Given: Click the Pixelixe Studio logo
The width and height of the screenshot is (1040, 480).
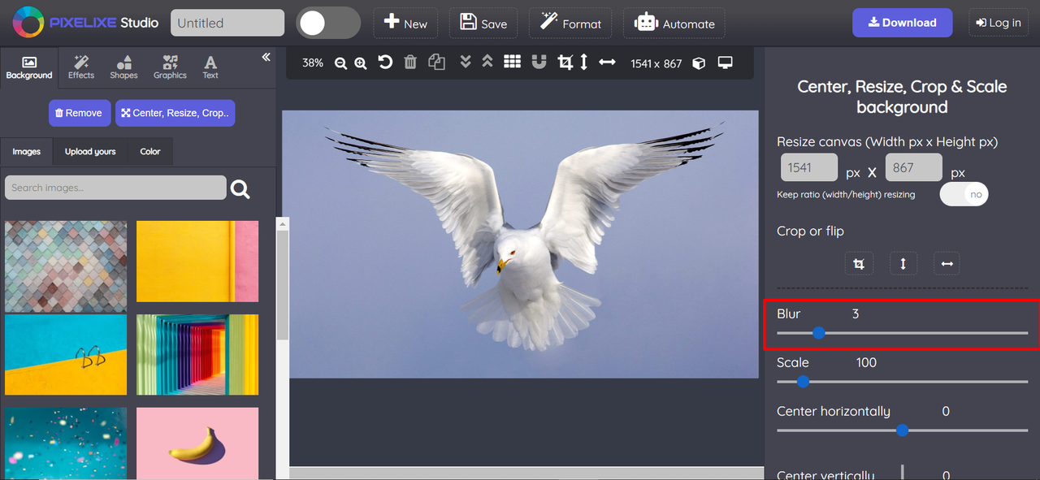Looking at the screenshot, I should [x=86, y=23].
